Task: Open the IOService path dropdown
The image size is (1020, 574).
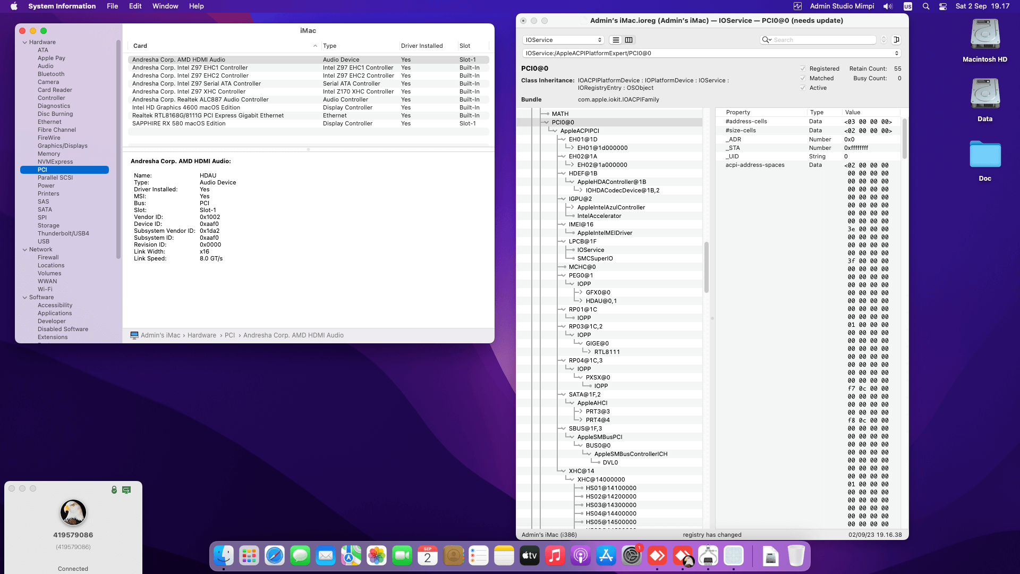Action: [711, 53]
